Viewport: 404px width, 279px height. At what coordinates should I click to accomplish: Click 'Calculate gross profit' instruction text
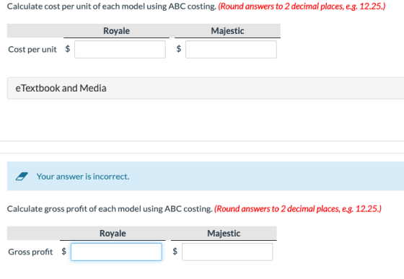110,209
